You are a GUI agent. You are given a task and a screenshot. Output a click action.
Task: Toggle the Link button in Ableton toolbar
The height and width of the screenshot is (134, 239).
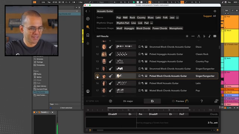click(43, 2)
